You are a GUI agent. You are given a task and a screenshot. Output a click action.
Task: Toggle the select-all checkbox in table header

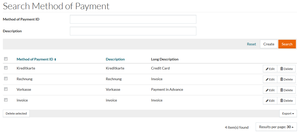(x=6, y=59)
